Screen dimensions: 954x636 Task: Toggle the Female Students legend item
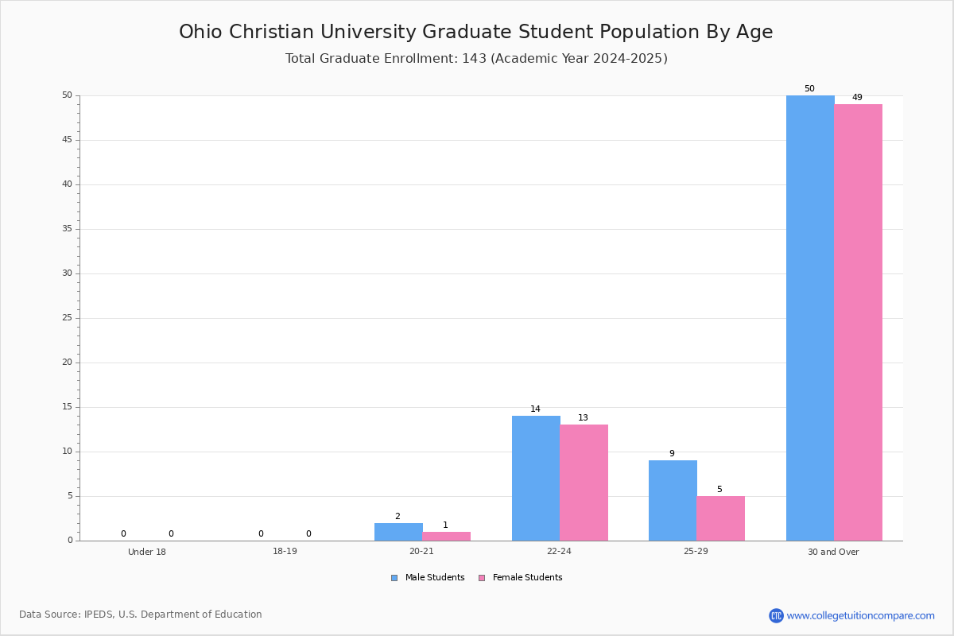pos(520,578)
